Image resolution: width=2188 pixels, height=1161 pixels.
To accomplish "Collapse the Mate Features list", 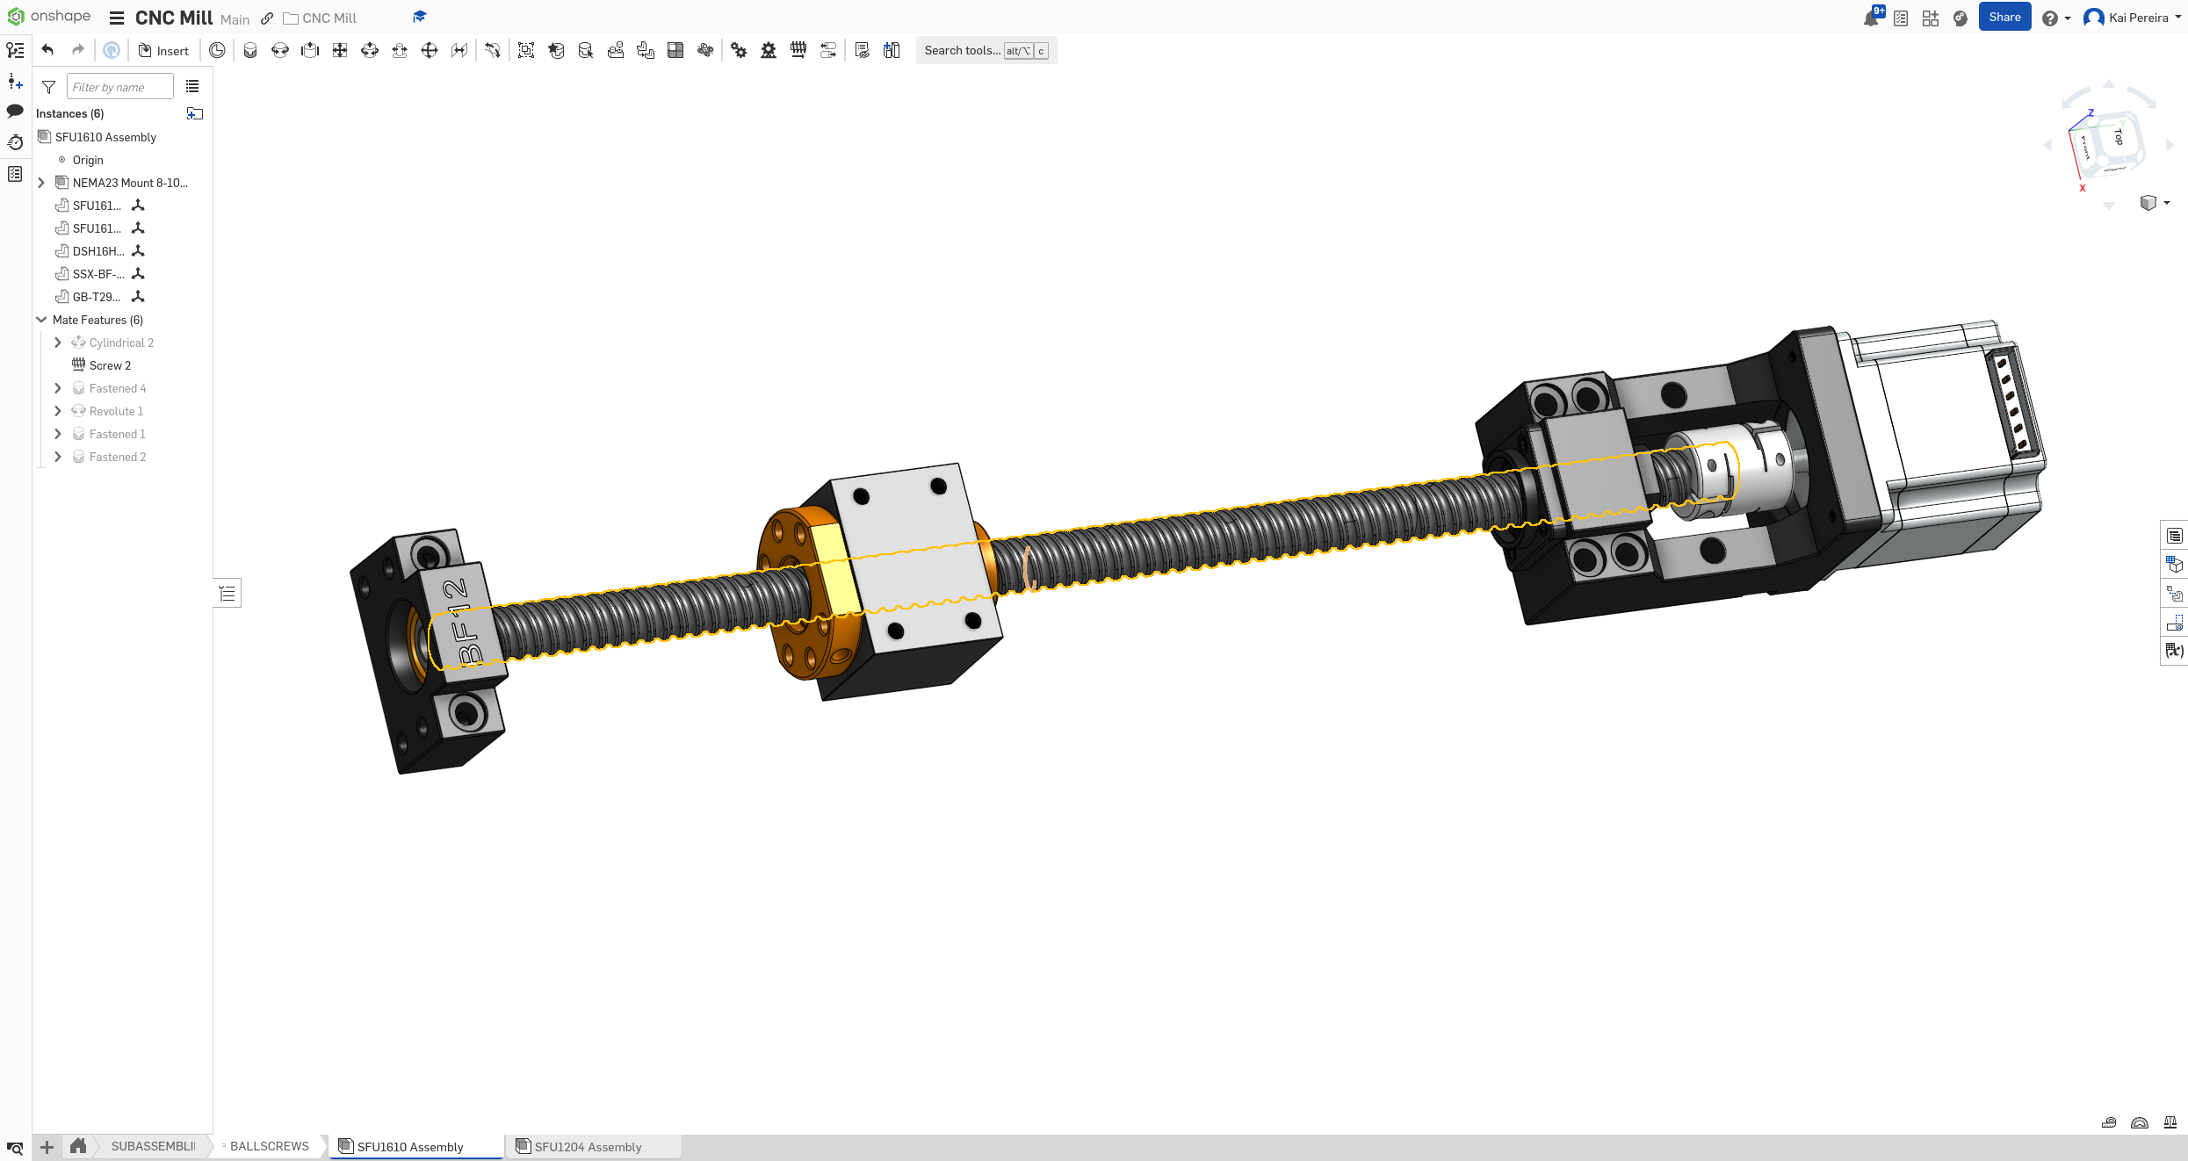I will (40, 320).
